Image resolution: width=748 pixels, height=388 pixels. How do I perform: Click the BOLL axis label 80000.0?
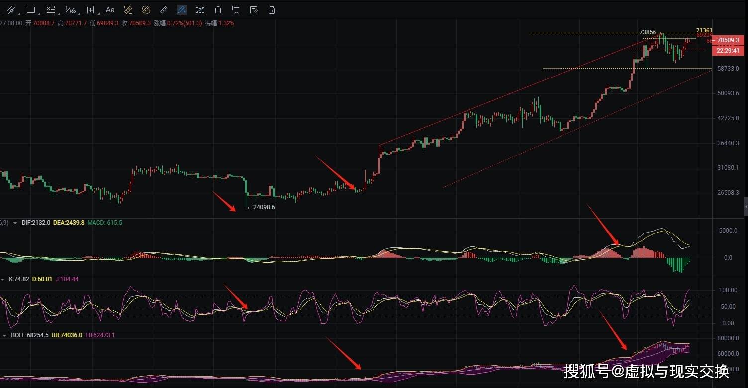tap(728, 338)
